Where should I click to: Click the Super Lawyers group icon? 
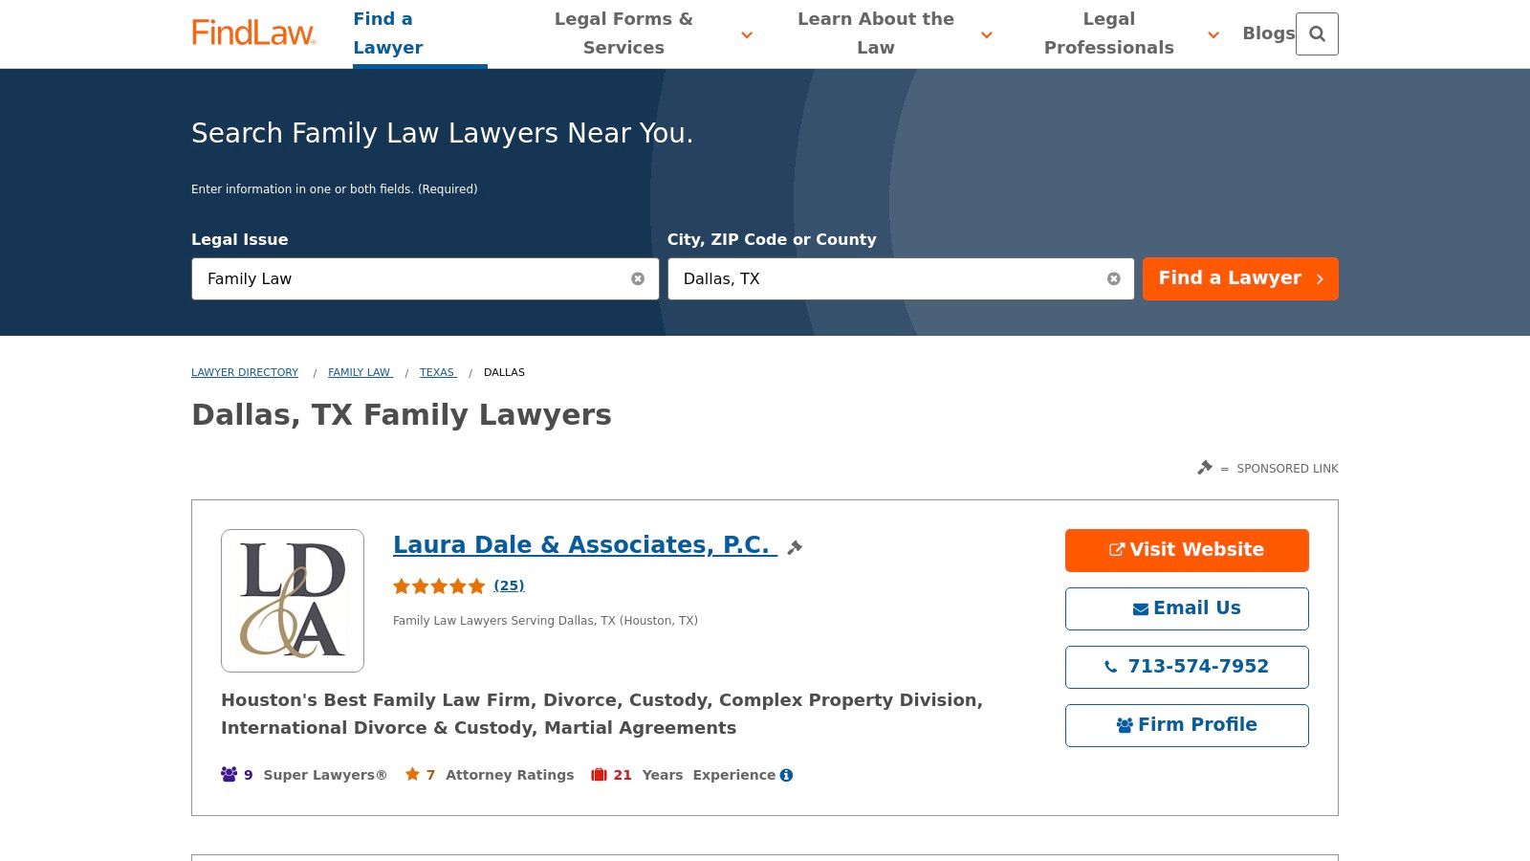[x=228, y=774]
